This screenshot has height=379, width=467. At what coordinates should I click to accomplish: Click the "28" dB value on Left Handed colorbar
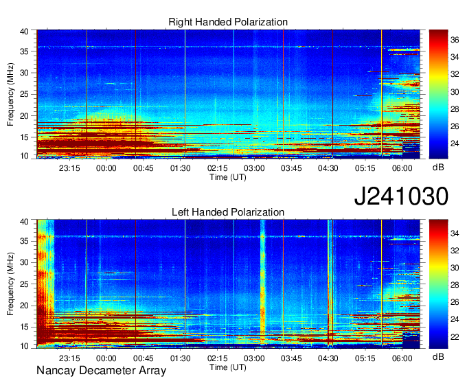(x=455, y=285)
